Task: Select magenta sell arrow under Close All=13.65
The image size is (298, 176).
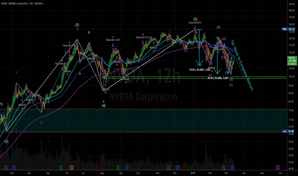Action: click(113, 45)
